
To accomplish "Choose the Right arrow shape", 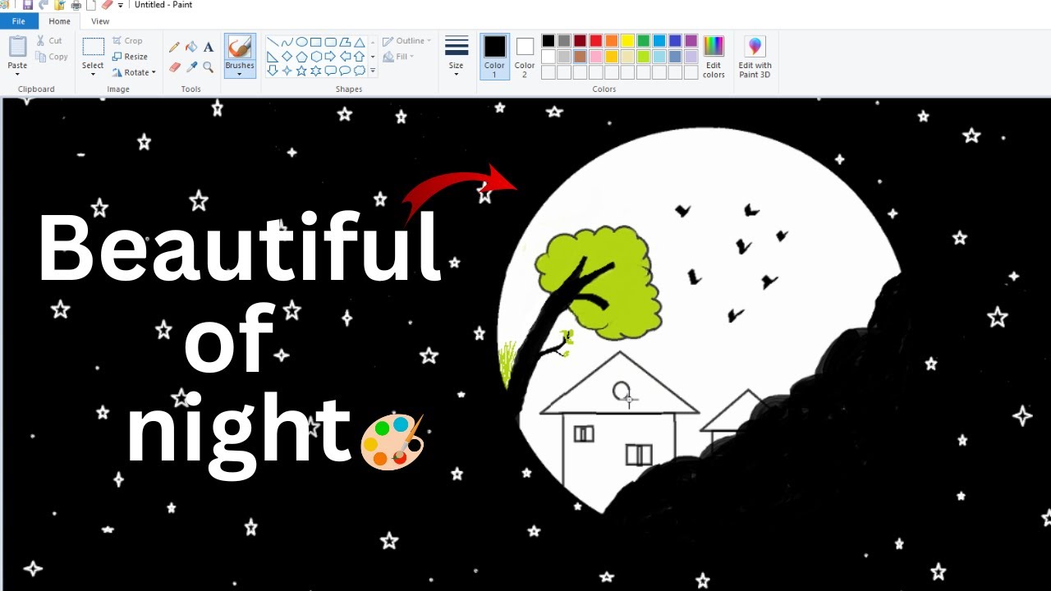I will point(331,57).
